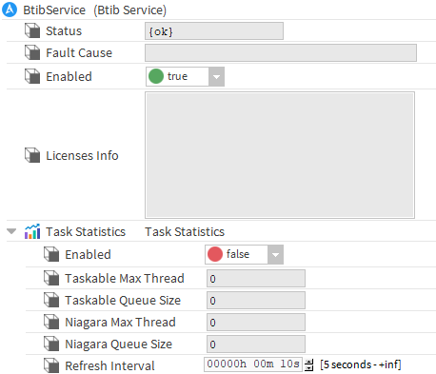Open the BtibService Enabled true dropdown

(217, 76)
